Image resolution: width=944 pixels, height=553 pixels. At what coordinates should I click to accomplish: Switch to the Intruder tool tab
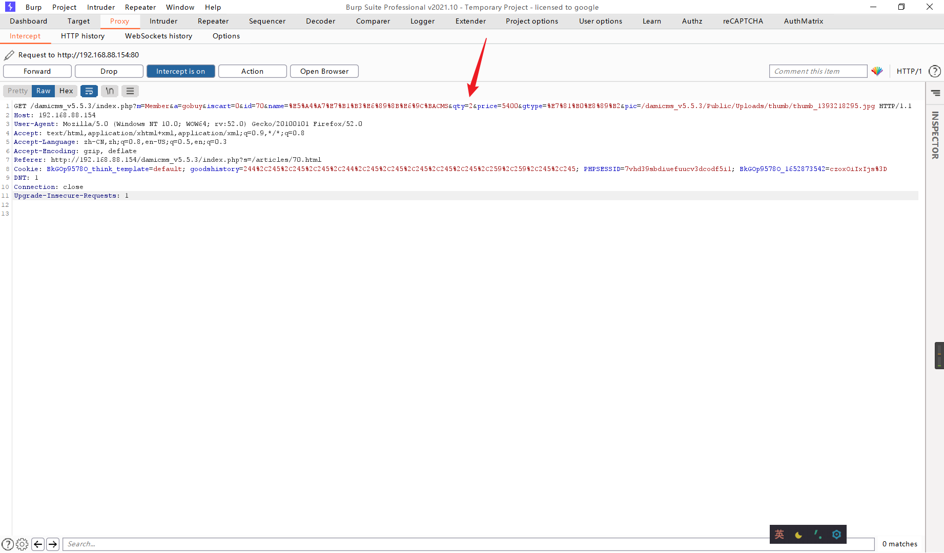coord(163,21)
